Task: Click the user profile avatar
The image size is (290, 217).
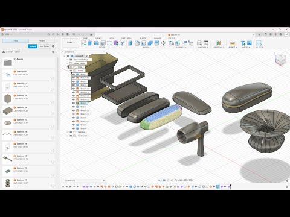Action: (x=286, y=34)
